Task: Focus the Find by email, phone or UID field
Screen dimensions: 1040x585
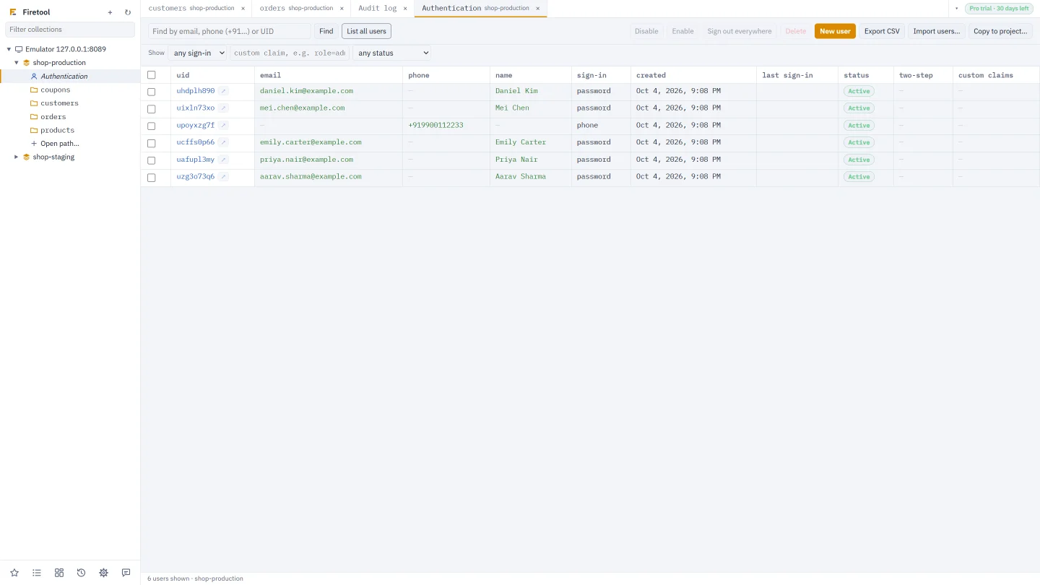Action: click(230, 31)
